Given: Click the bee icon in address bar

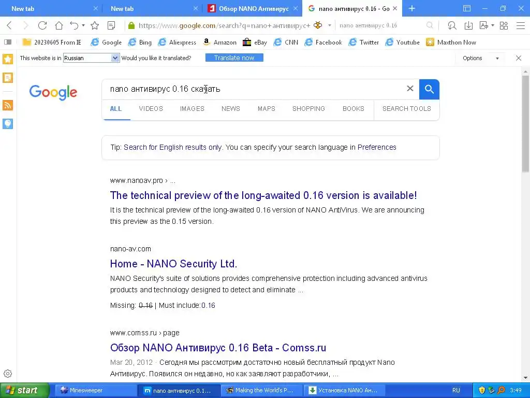Looking at the screenshot, I should (x=318, y=25).
